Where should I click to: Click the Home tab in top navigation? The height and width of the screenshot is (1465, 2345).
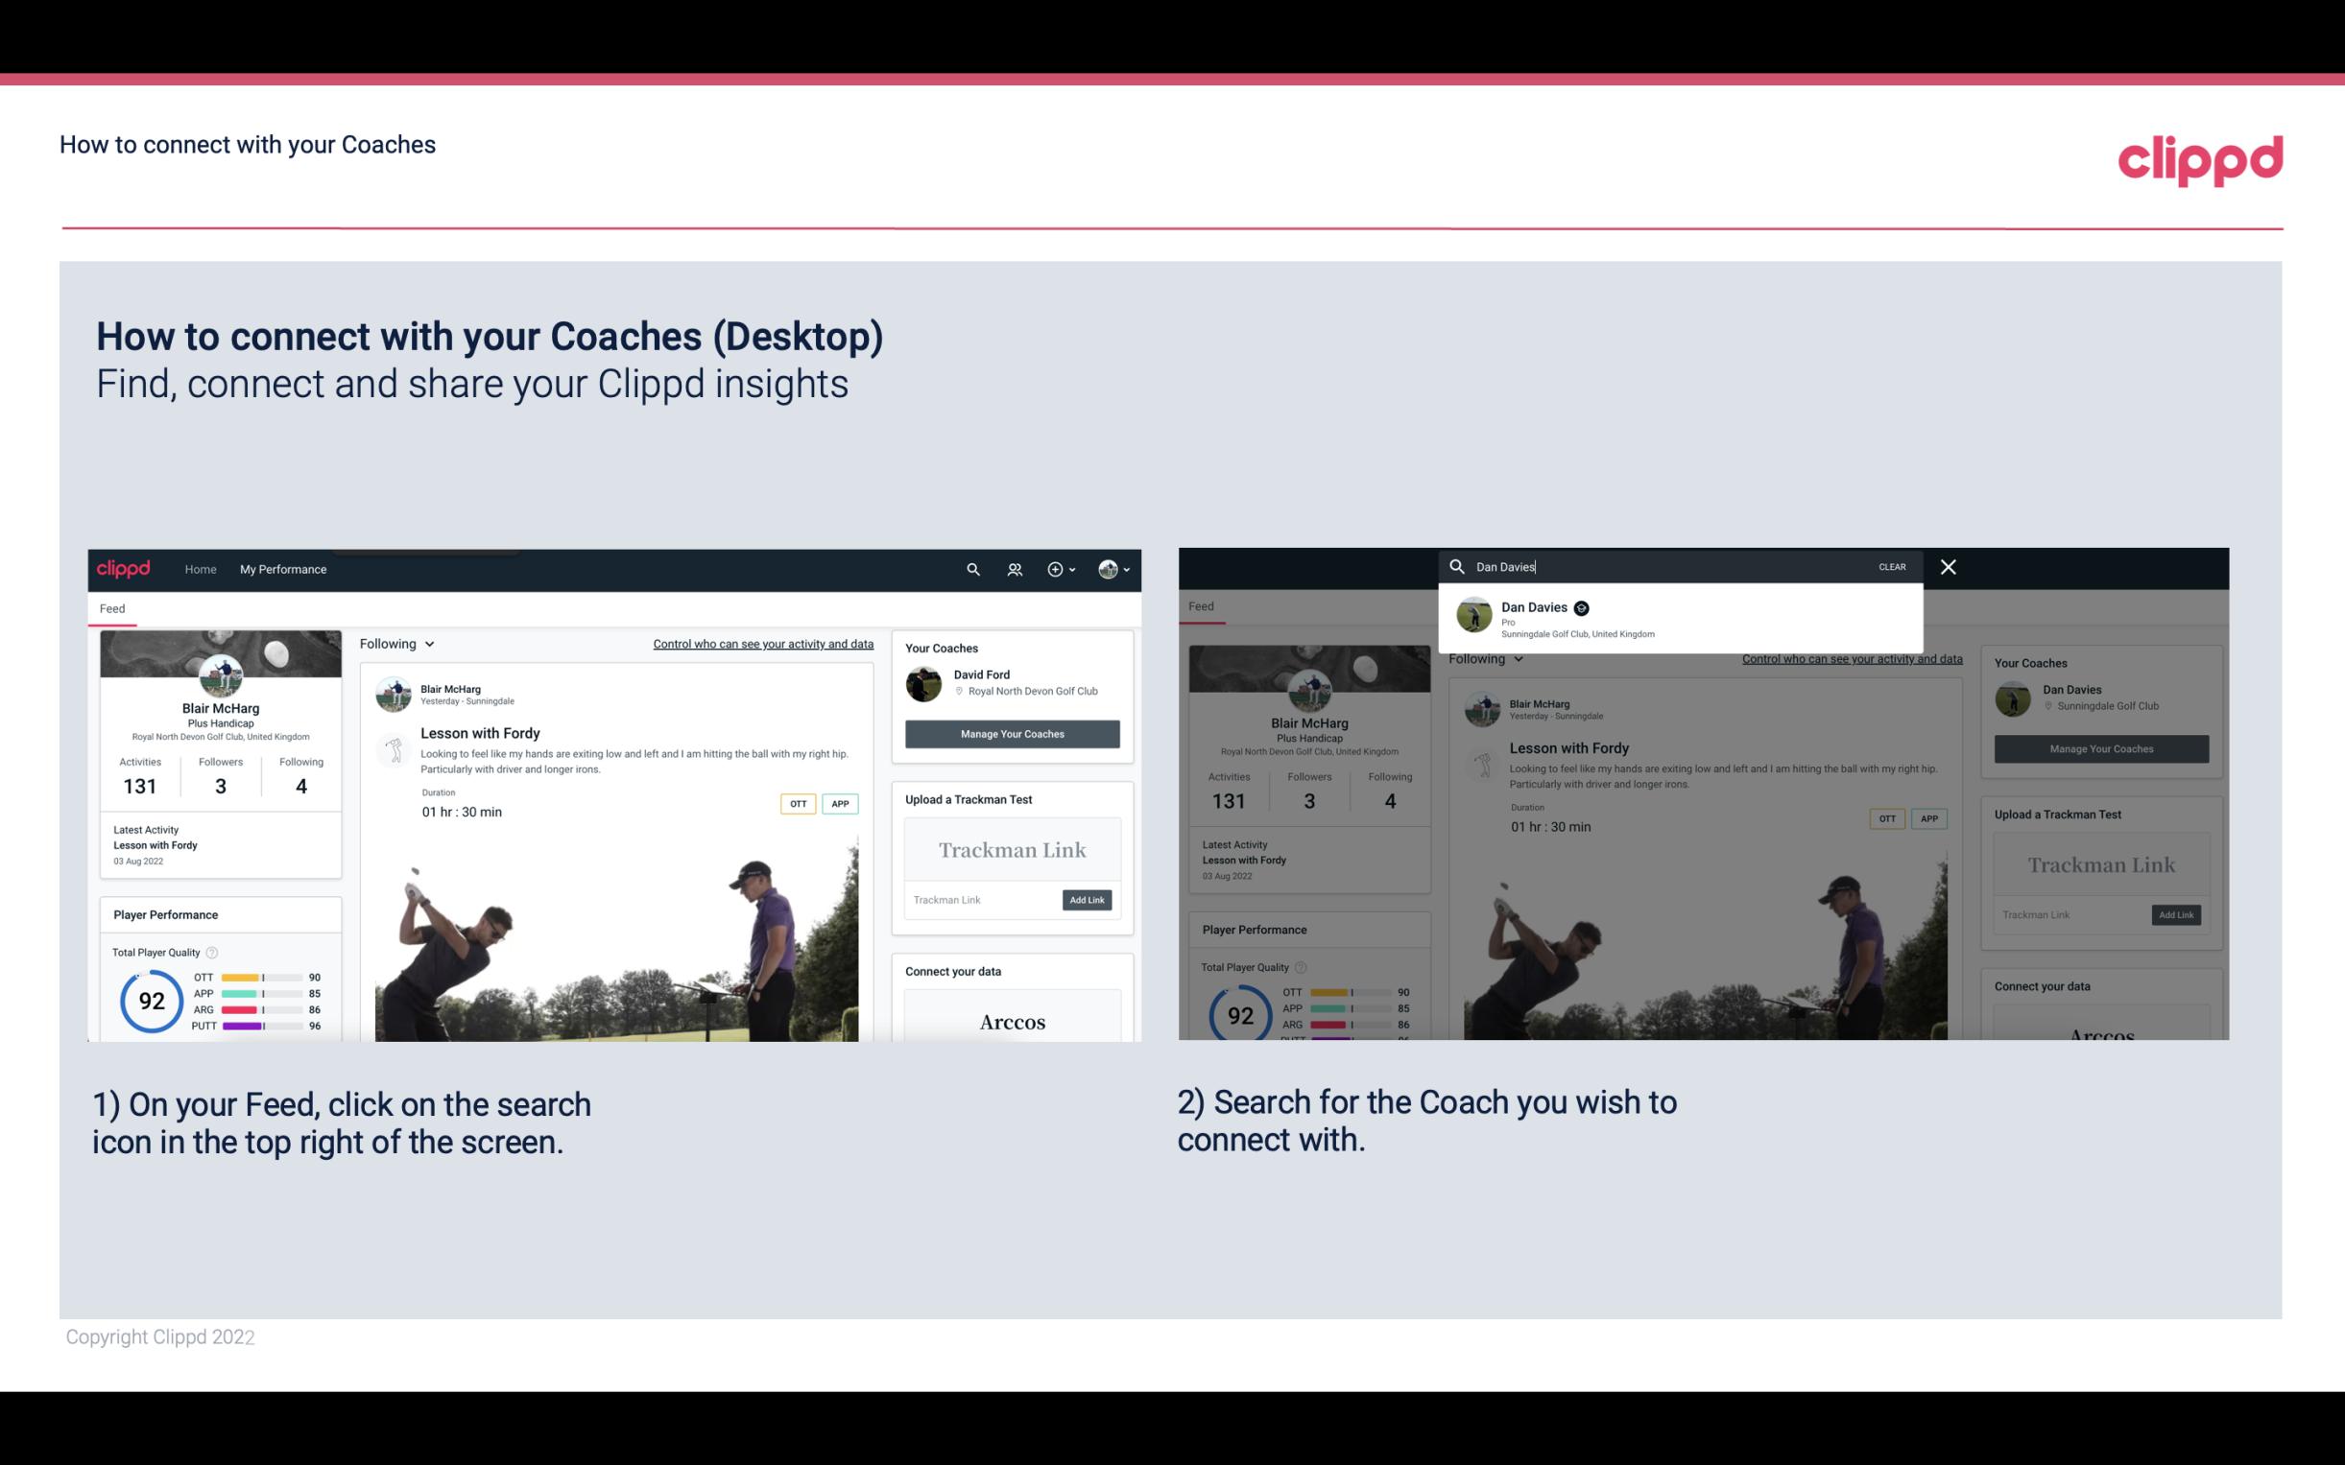click(x=201, y=569)
